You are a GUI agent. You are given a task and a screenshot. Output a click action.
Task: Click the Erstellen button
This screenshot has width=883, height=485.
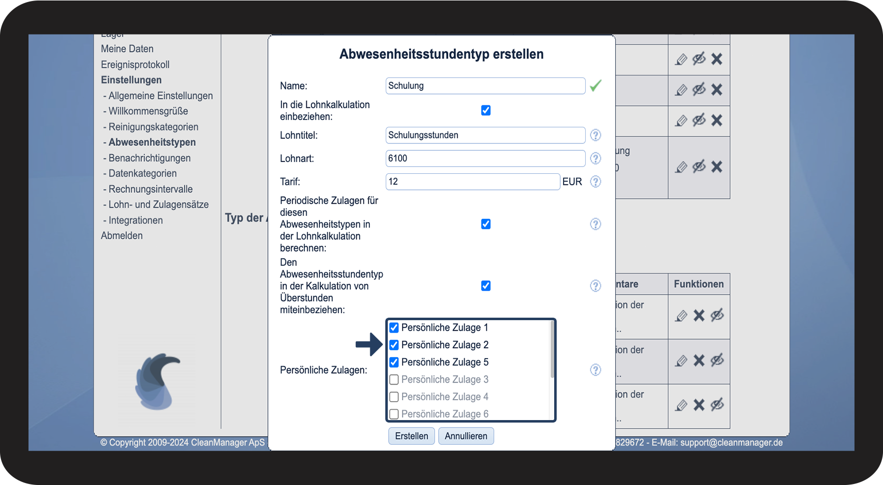coord(411,436)
